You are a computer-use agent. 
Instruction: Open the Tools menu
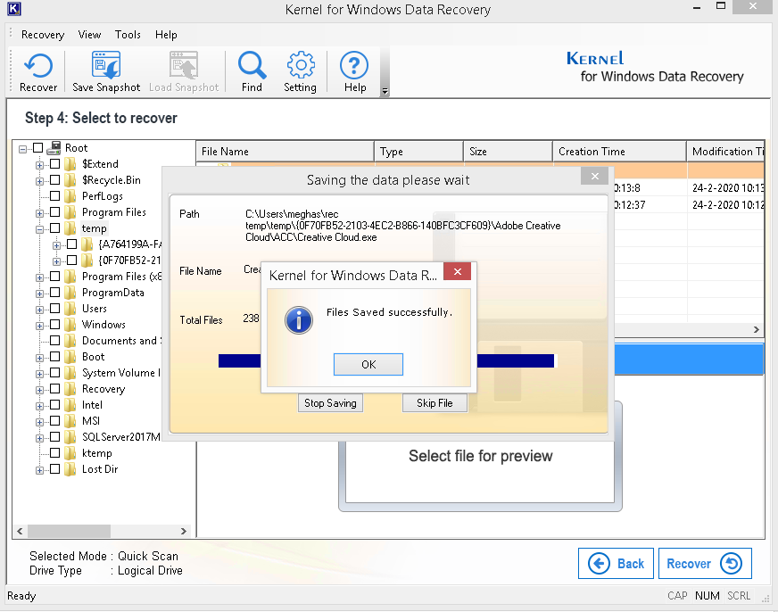(x=128, y=35)
